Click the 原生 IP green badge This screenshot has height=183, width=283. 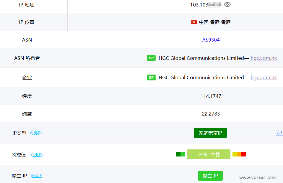tap(210, 176)
